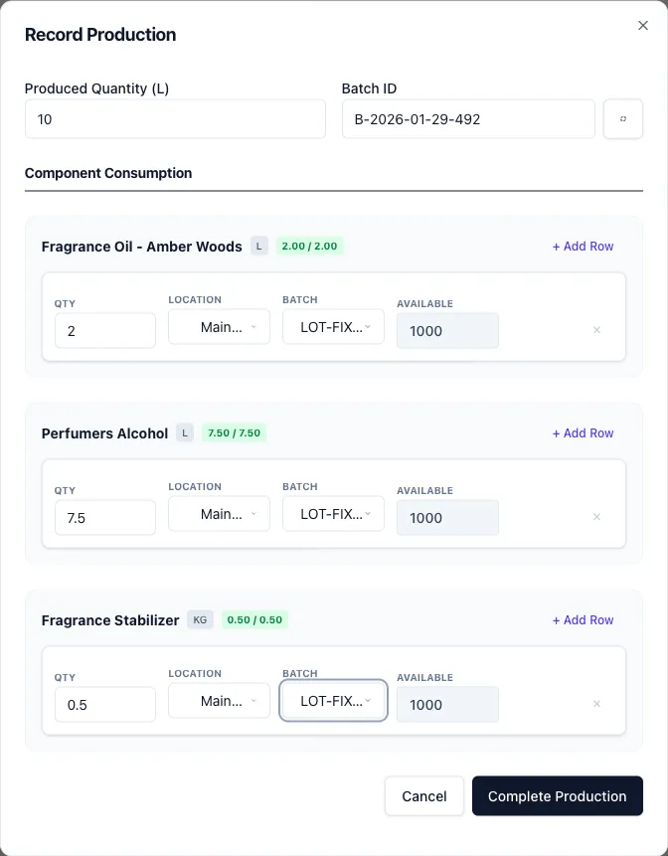The height and width of the screenshot is (856, 668).
Task: Click the L unit badge beside Amber Woods
Action: click(258, 246)
